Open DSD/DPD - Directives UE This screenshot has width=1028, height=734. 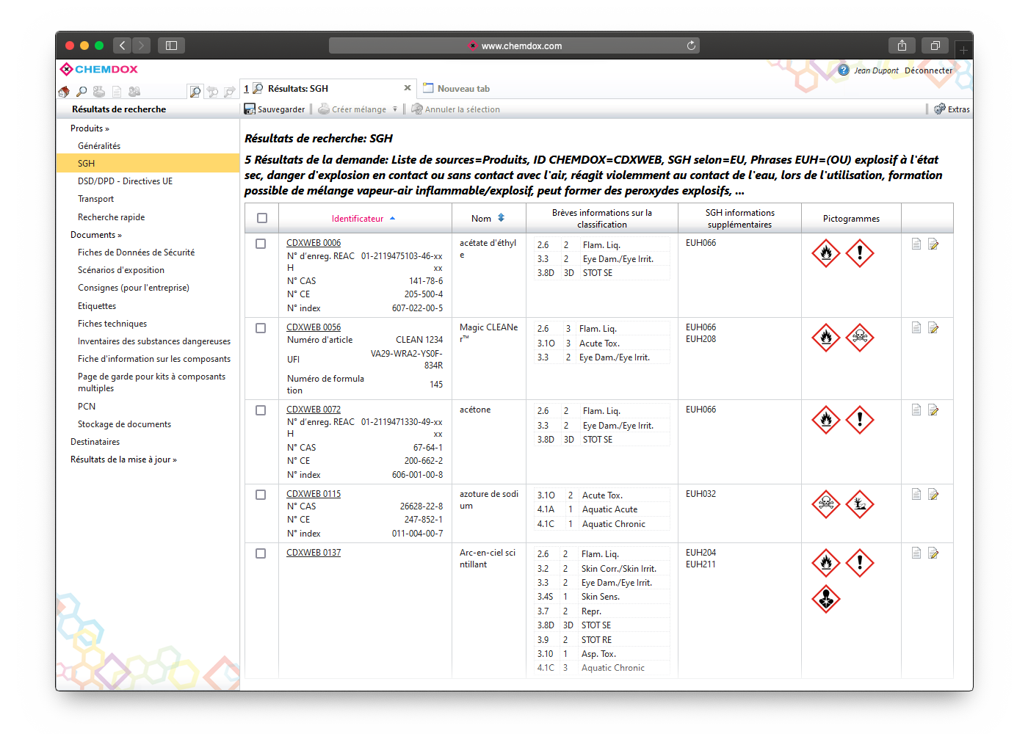point(126,181)
